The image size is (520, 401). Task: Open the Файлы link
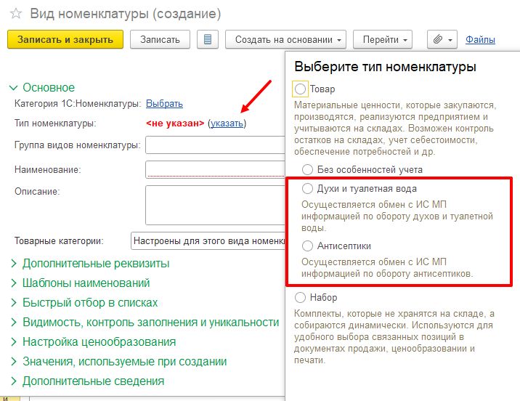(x=480, y=39)
